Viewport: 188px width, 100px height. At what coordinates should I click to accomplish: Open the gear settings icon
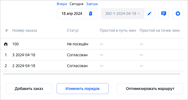178,14
